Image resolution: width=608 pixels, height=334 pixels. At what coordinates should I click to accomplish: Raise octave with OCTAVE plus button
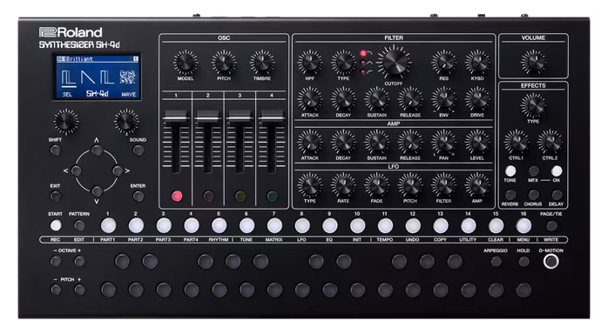click(79, 262)
